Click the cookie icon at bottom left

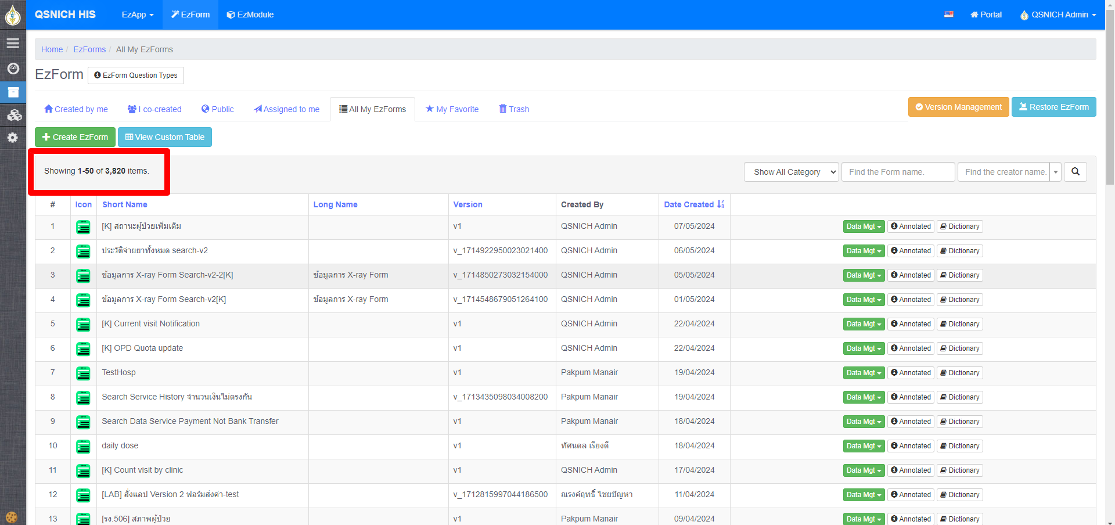pyautogui.click(x=11, y=517)
